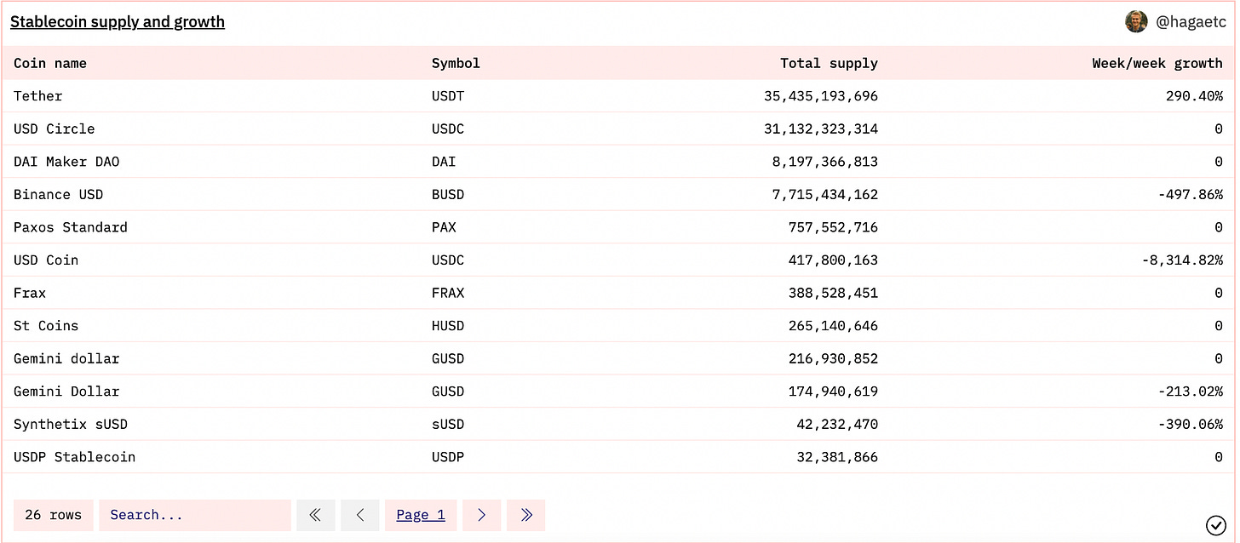Select the USDP Stablecoin cell

click(x=75, y=457)
